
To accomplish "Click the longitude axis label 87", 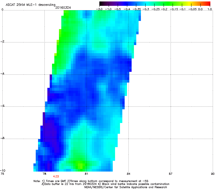I will pyautogui.click(x=171, y=174).
